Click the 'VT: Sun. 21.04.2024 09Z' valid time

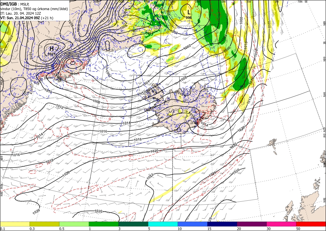tap(20, 18)
